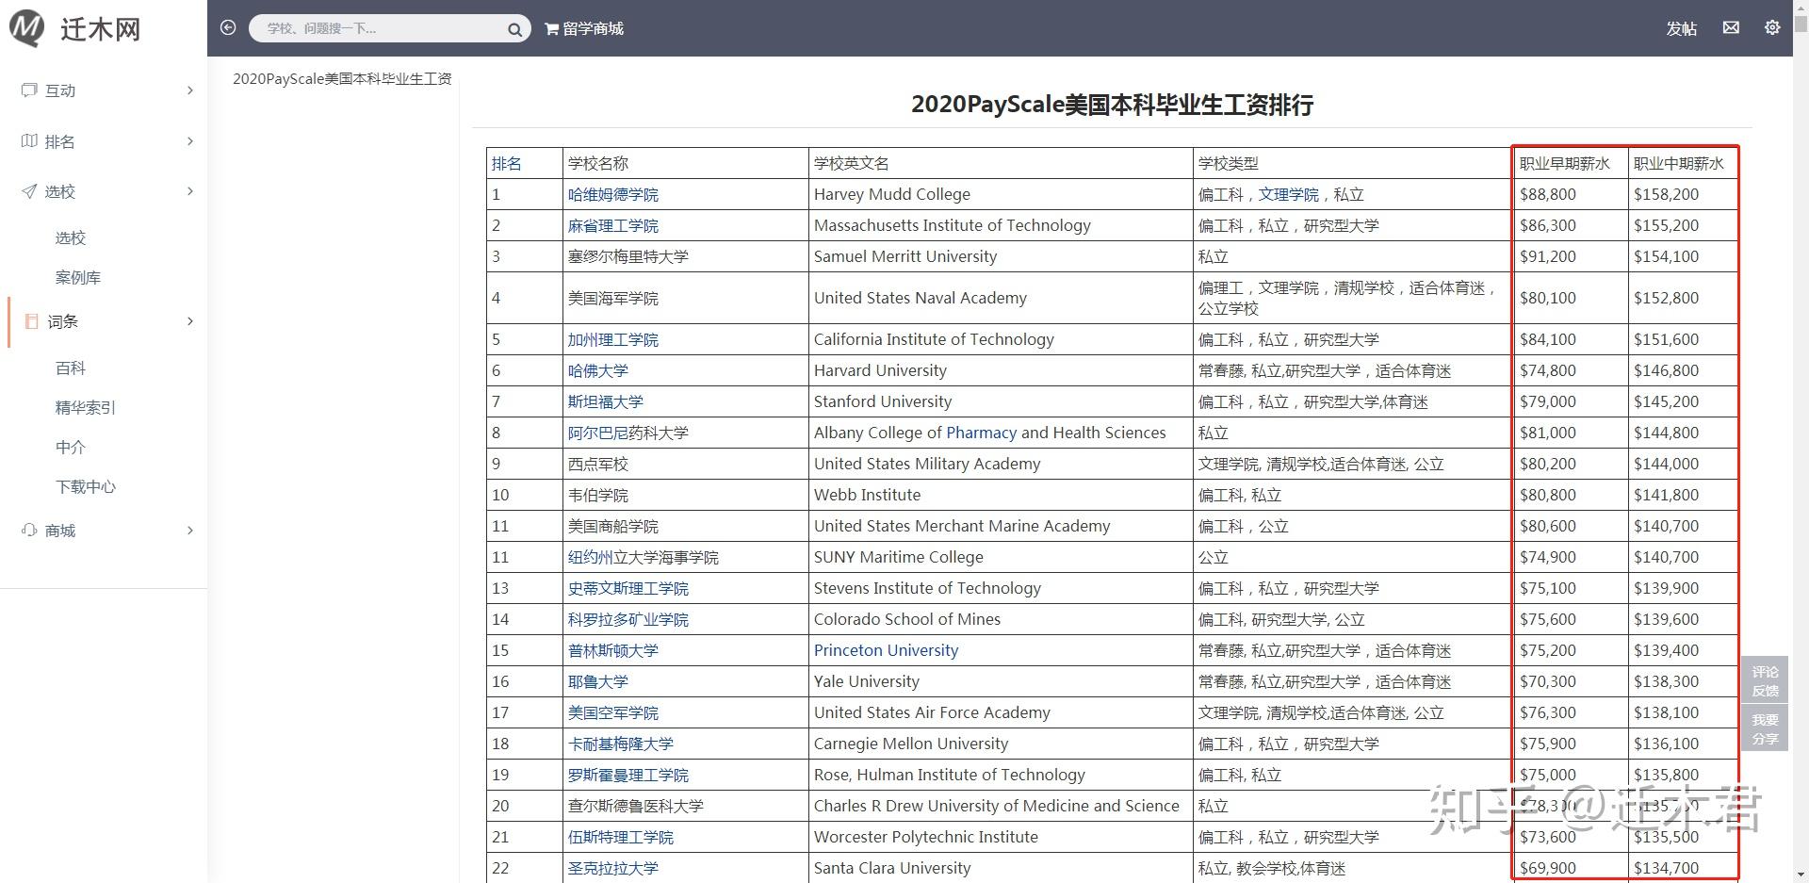Click the Pharmacy link in Albany row

tap(982, 433)
